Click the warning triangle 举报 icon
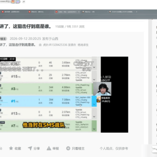The height and width of the screenshot is (157, 157). (49, 148)
